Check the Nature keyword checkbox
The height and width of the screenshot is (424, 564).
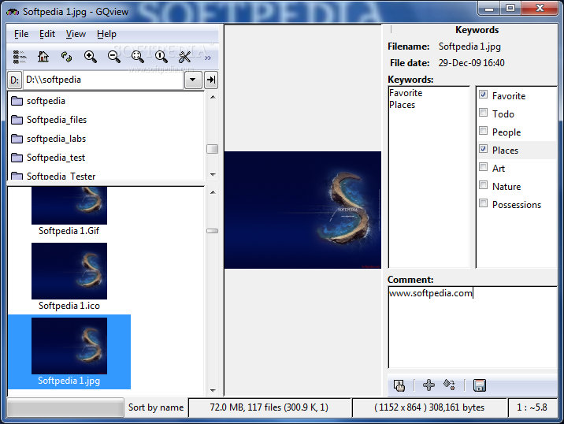click(x=484, y=185)
